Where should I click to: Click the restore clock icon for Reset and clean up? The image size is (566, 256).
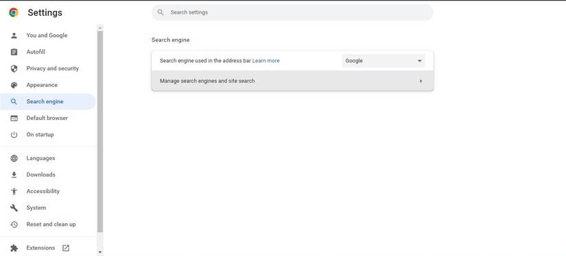tap(14, 225)
